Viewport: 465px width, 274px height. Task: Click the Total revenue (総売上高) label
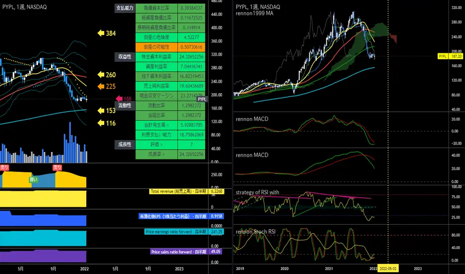tap(178, 191)
